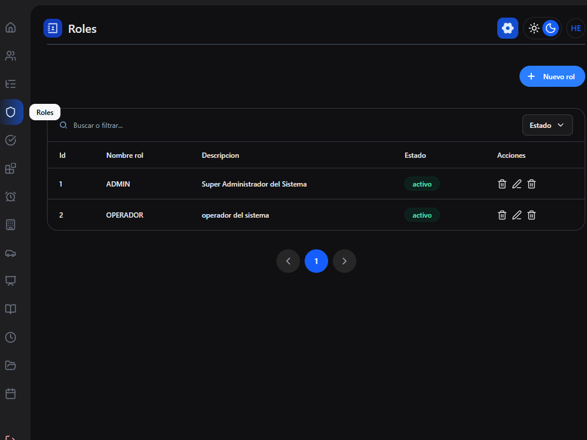Click the Descripcion column header

[x=220, y=155]
